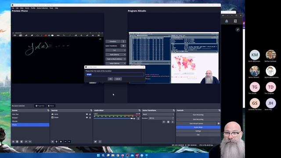Configure virtual camera with the gear icon

point(219,124)
